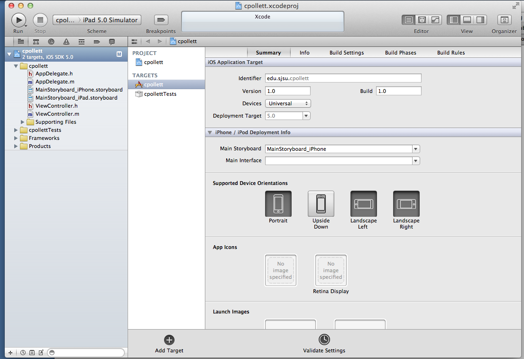The image size is (524, 359).
Task: Go forward in jump bar history
Action: click(x=160, y=41)
